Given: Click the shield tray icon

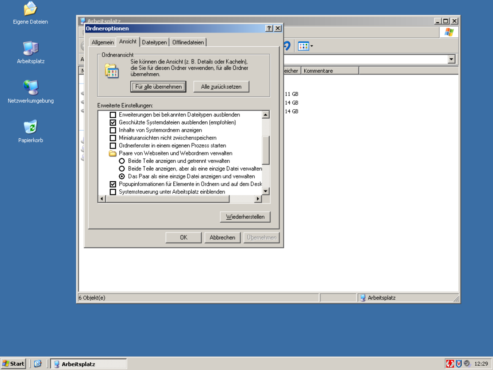Looking at the screenshot, I should 459,364.
